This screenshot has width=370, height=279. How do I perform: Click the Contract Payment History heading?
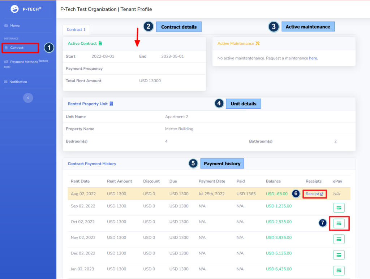(92, 164)
